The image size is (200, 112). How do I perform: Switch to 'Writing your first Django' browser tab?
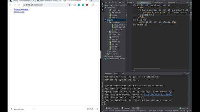pyautogui.click(x=22, y=1)
